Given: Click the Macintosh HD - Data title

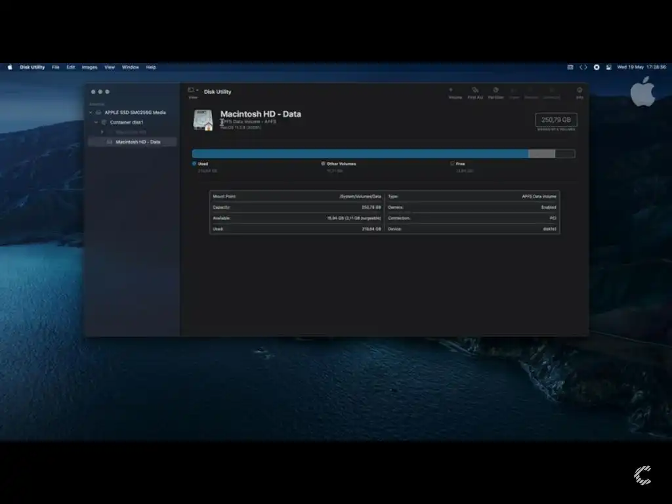Looking at the screenshot, I should click(261, 114).
